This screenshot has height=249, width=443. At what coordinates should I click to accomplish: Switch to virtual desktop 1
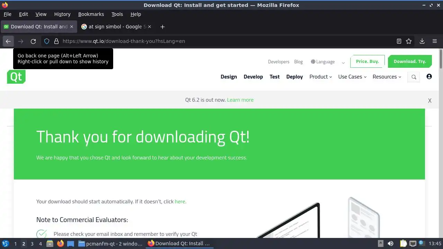15,243
